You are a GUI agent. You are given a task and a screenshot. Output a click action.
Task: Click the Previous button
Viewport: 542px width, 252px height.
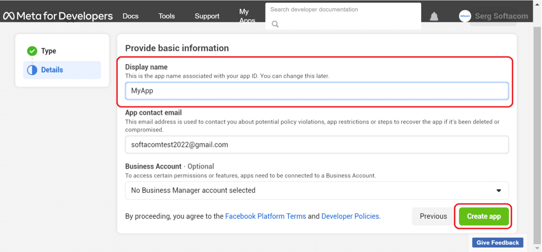pyautogui.click(x=433, y=216)
